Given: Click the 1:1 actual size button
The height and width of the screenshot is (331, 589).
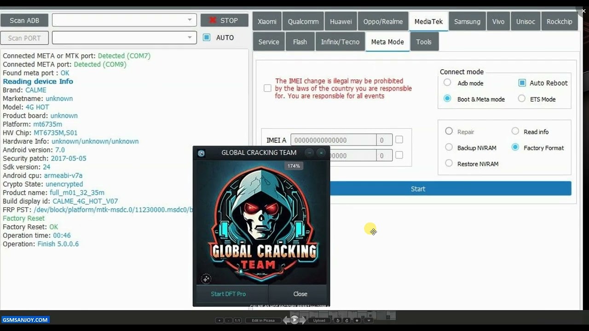Looking at the screenshot, I should [x=237, y=320].
